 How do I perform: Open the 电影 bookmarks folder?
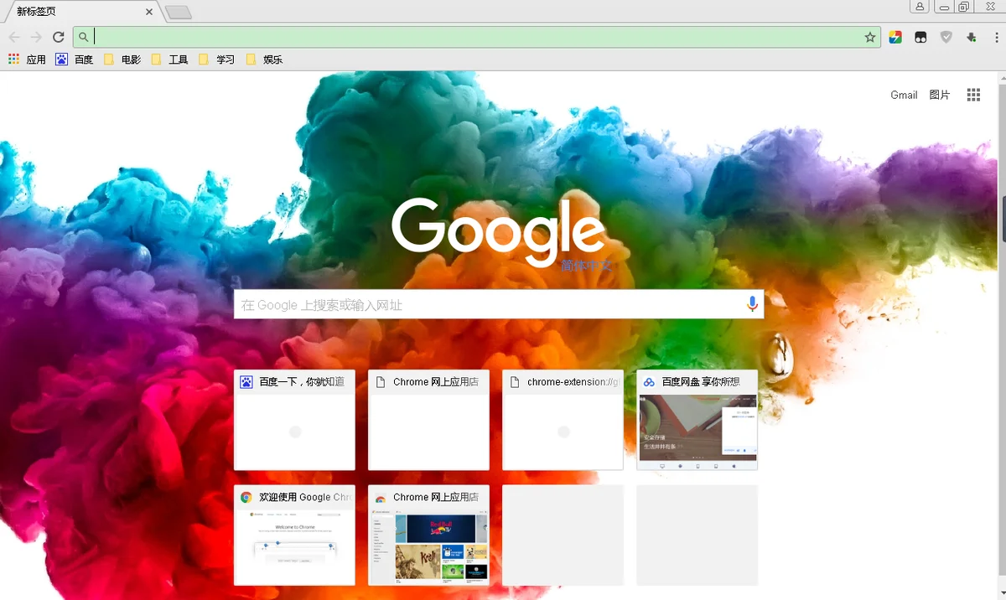tap(122, 59)
